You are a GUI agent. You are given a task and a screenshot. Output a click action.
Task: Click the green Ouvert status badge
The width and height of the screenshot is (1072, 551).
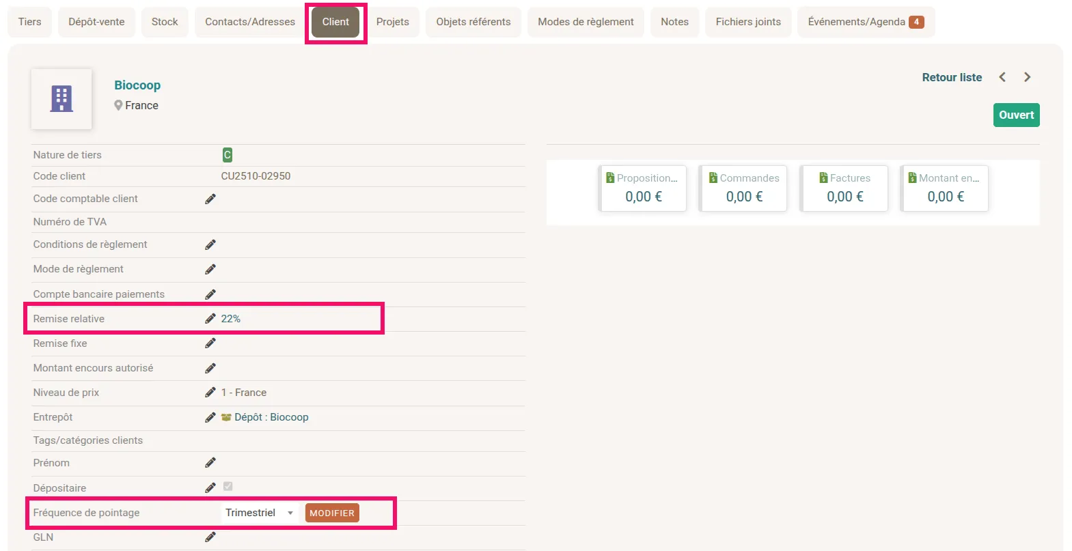pyautogui.click(x=1016, y=115)
